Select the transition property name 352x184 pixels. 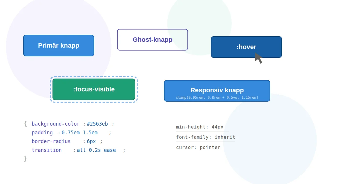[x=47, y=150]
